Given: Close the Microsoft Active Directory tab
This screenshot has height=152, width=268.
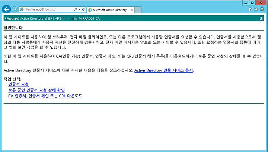Looking at the screenshot, I should 132,10.
